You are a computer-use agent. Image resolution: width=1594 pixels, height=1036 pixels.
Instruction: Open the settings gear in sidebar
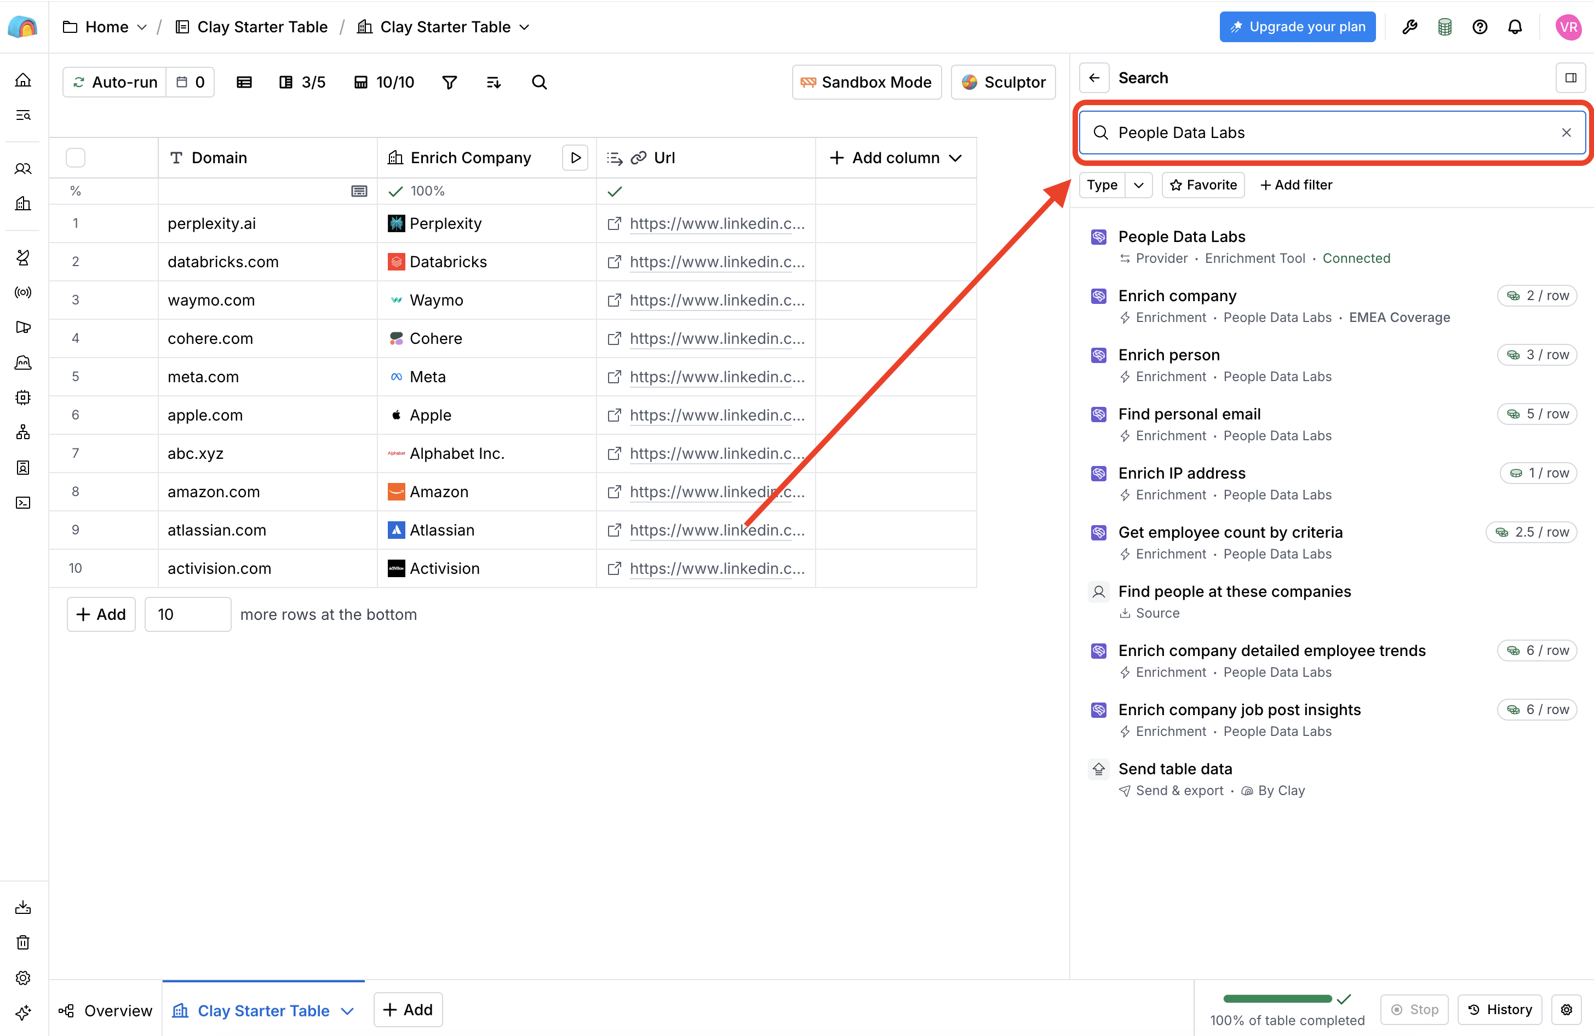[x=23, y=977]
